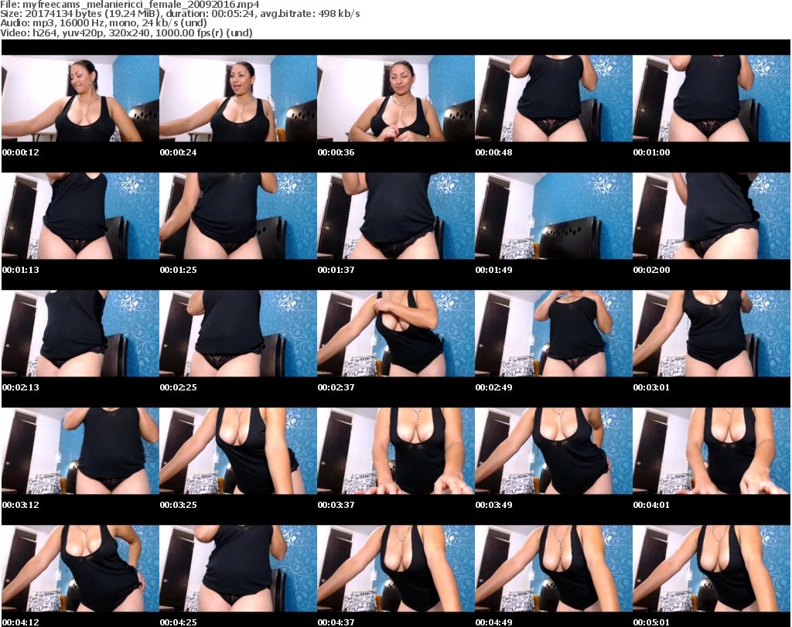The width and height of the screenshot is (792, 627).
Task: Select the thumbnail frame at 00:04:25
Action: tap(238, 568)
